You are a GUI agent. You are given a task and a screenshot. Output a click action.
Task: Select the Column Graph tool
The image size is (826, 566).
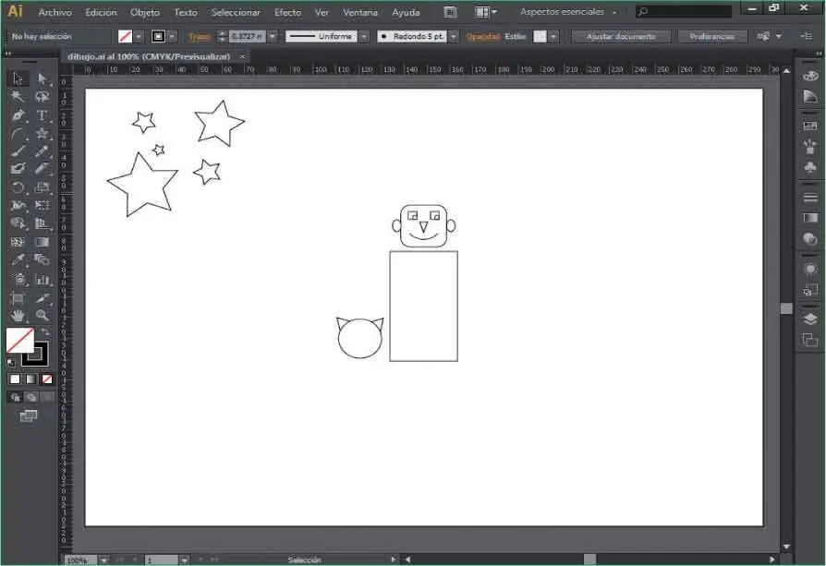pos(43,279)
